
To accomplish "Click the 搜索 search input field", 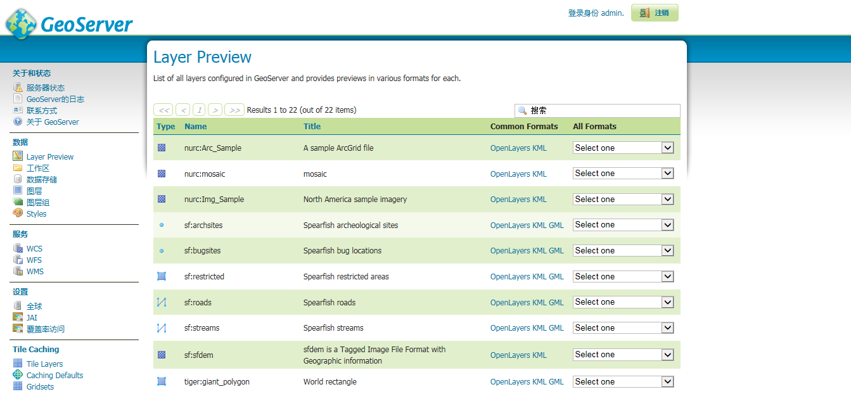I will click(x=598, y=110).
